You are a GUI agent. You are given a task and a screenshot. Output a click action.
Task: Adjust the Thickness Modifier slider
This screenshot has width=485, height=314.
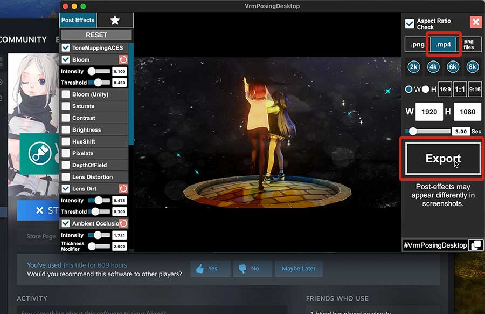coord(99,247)
